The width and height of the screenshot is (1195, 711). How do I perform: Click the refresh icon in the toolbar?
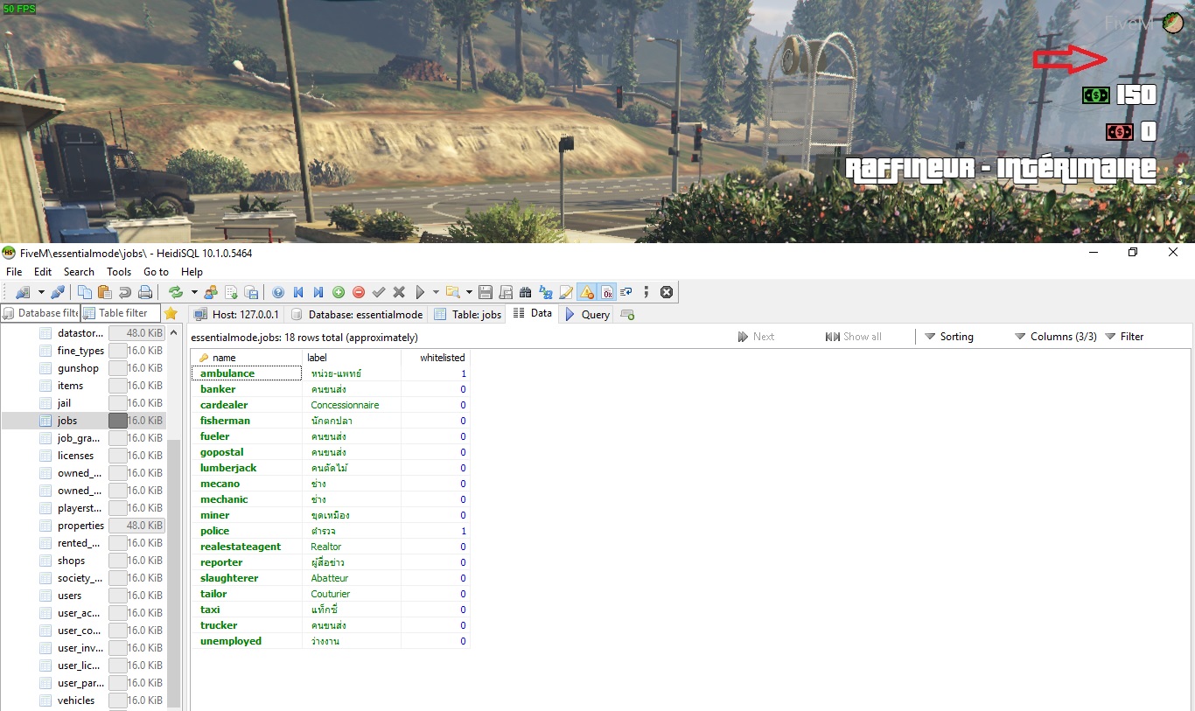[x=175, y=292]
